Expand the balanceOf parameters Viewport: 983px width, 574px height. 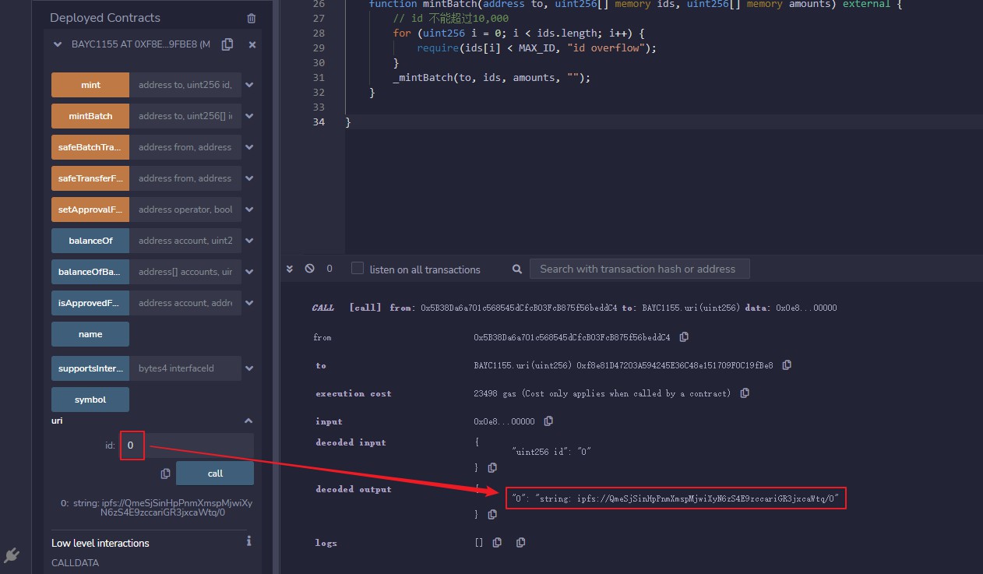[x=249, y=241]
